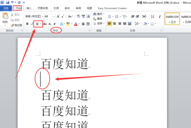Open the underline style dropdown arrow
The width and height of the screenshot is (191, 128).
pos(41,24)
